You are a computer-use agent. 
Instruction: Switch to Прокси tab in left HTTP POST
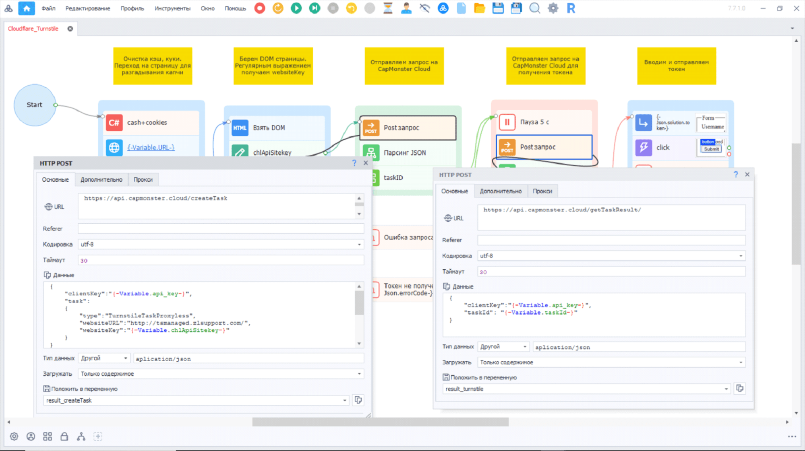(x=143, y=179)
